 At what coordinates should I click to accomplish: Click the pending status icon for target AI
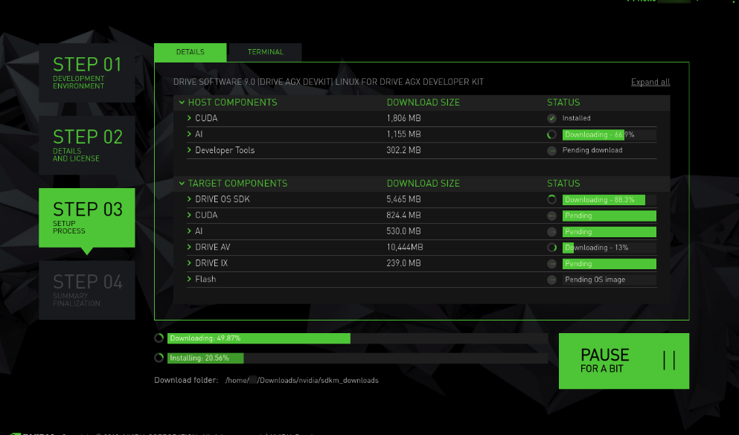point(552,232)
